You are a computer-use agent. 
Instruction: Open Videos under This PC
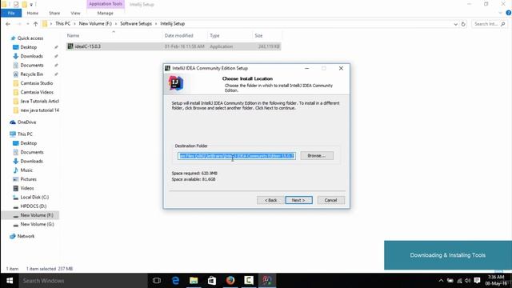point(26,189)
